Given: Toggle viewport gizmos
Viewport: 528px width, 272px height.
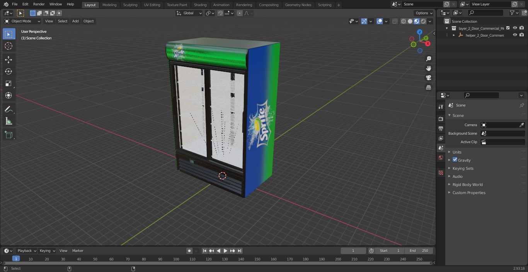Looking at the screenshot, I should click(364, 21).
